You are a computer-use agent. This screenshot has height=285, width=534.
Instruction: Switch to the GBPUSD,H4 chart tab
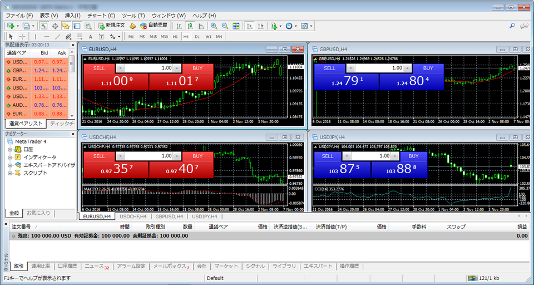(x=169, y=216)
